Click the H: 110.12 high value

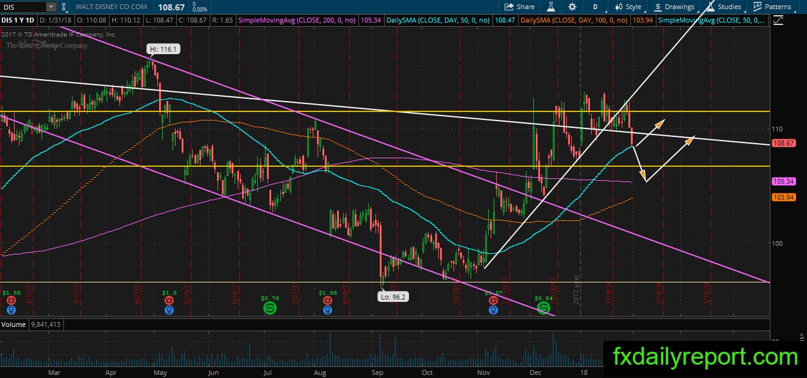click(126, 21)
